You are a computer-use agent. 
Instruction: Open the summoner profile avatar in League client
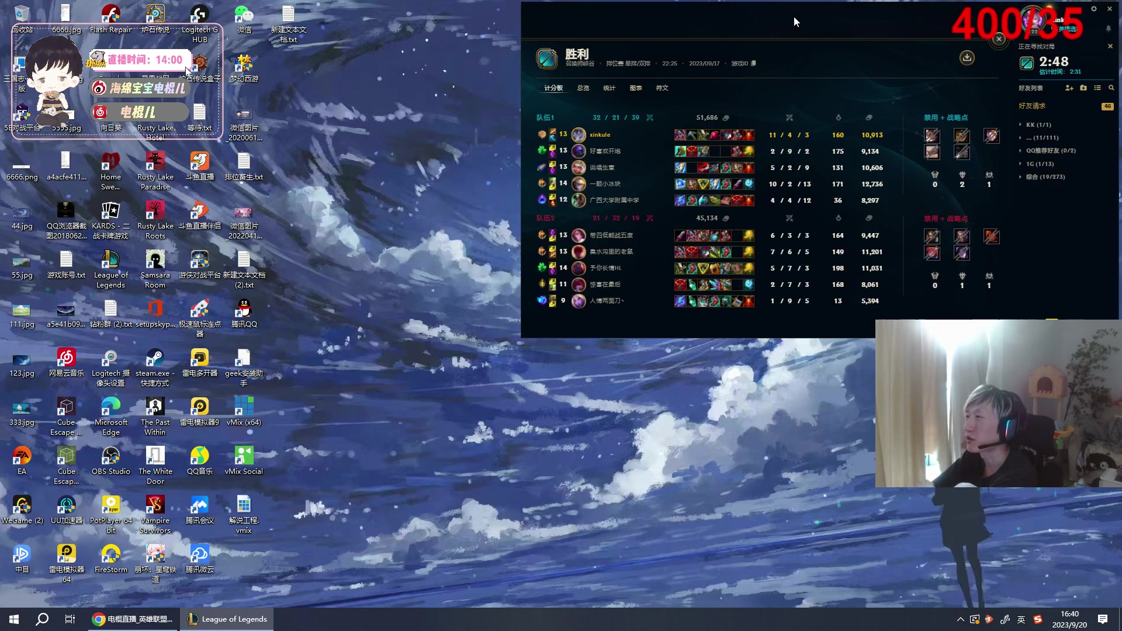pyautogui.click(x=1033, y=20)
